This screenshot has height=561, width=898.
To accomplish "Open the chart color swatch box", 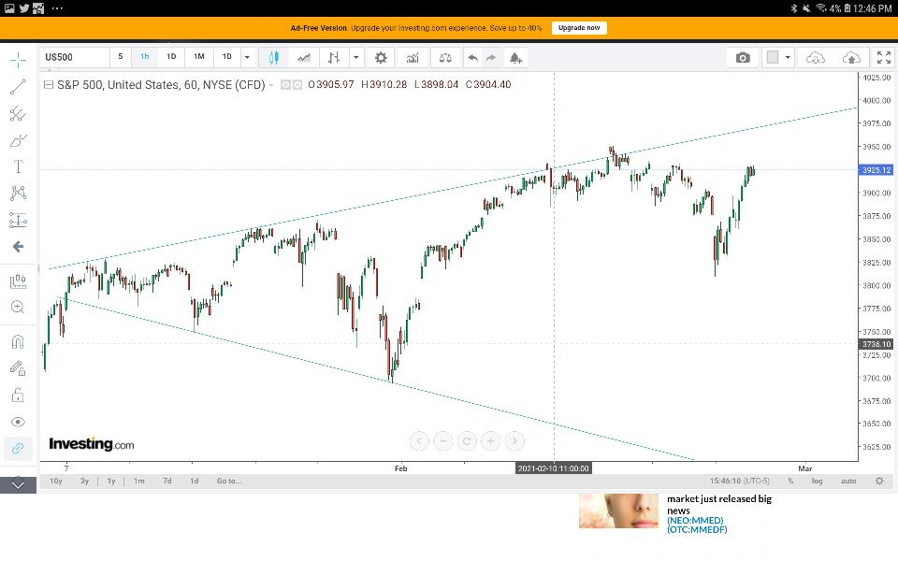I will 773,57.
